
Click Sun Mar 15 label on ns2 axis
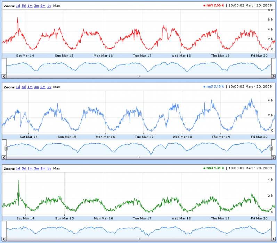pos(67,137)
